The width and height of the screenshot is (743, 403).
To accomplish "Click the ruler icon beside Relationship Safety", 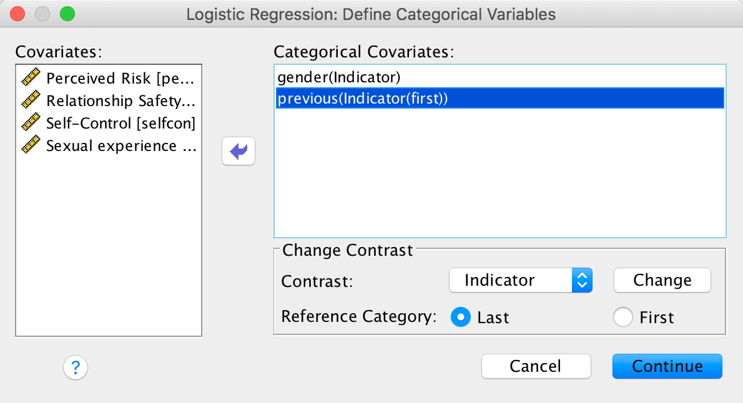I will [31, 100].
